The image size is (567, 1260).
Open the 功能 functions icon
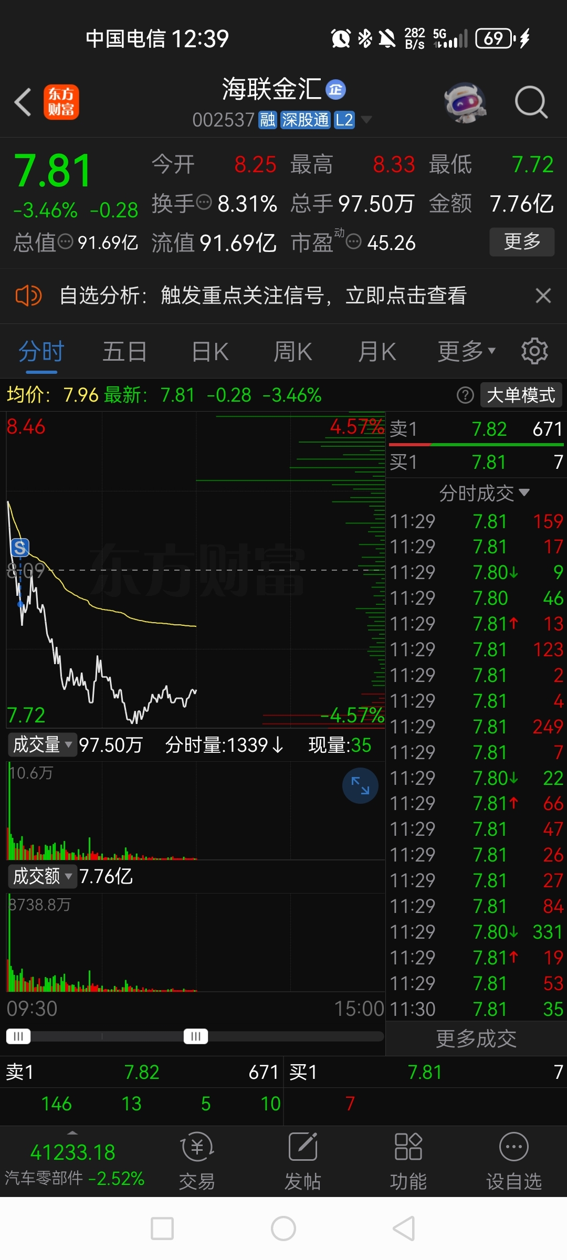[x=408, y=1161]
